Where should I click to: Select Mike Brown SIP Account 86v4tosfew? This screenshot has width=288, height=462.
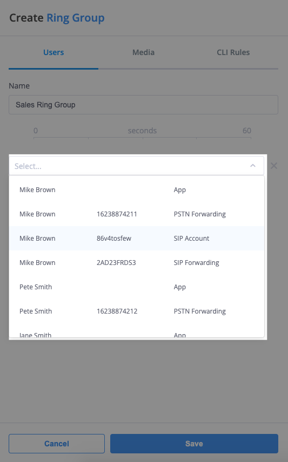(137, 239)
